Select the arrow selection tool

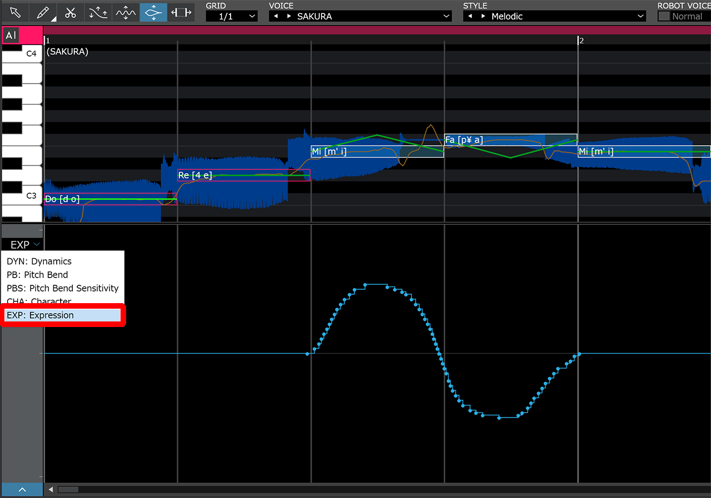[15, 12]
